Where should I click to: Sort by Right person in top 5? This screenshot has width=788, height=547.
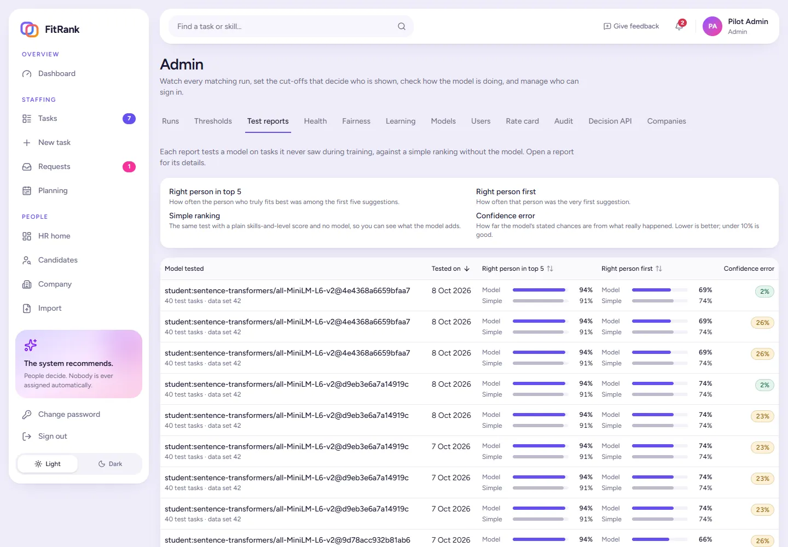pos(518,269)
